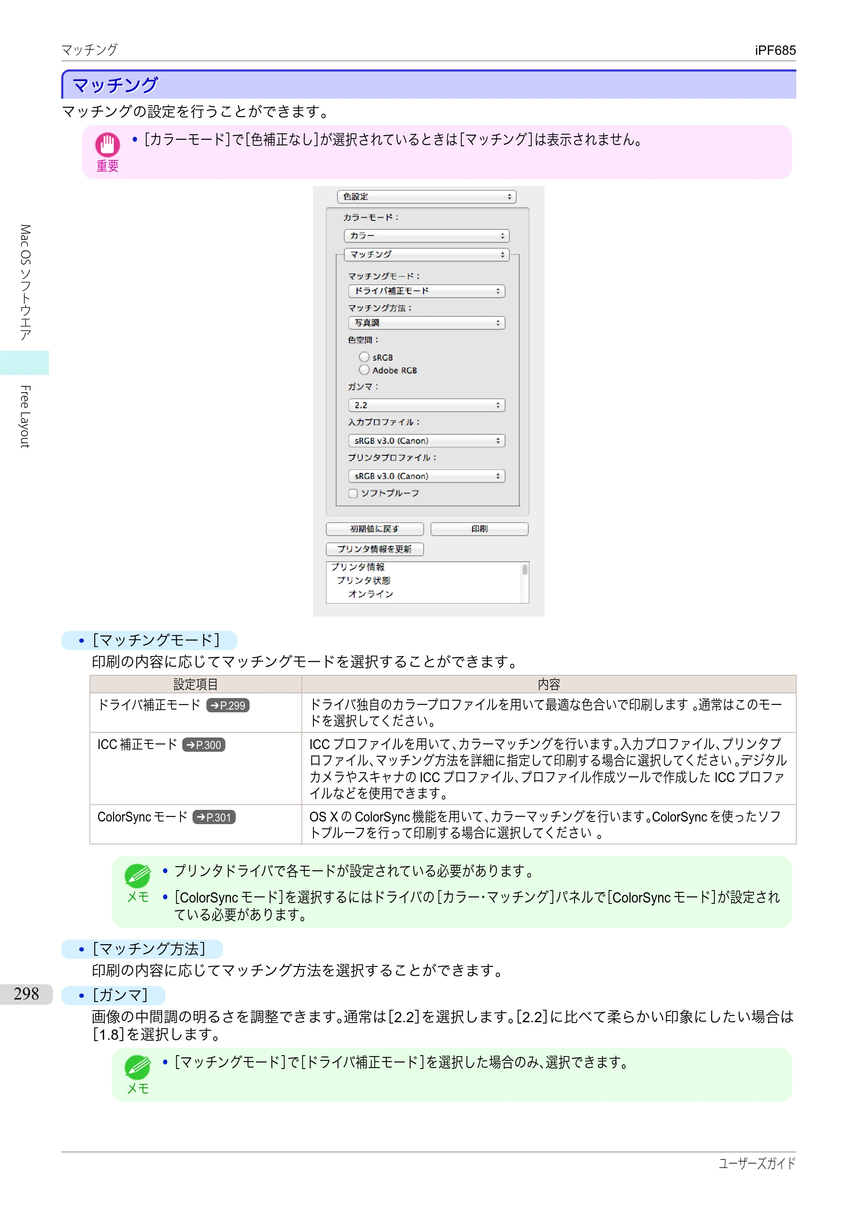Select the Adobe RGB radio button
This screenshot has height=1213, width=858.
coord(364,370)
